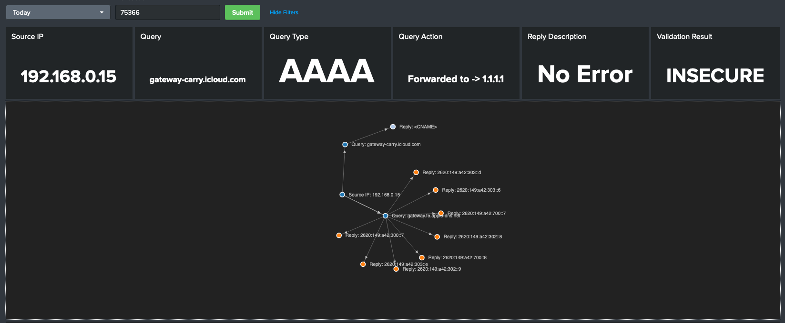Screen dimensions: 785x323
Task: Click the Forwarded to -> 1.1.1.1 value
Action: (x=456, y=79)
